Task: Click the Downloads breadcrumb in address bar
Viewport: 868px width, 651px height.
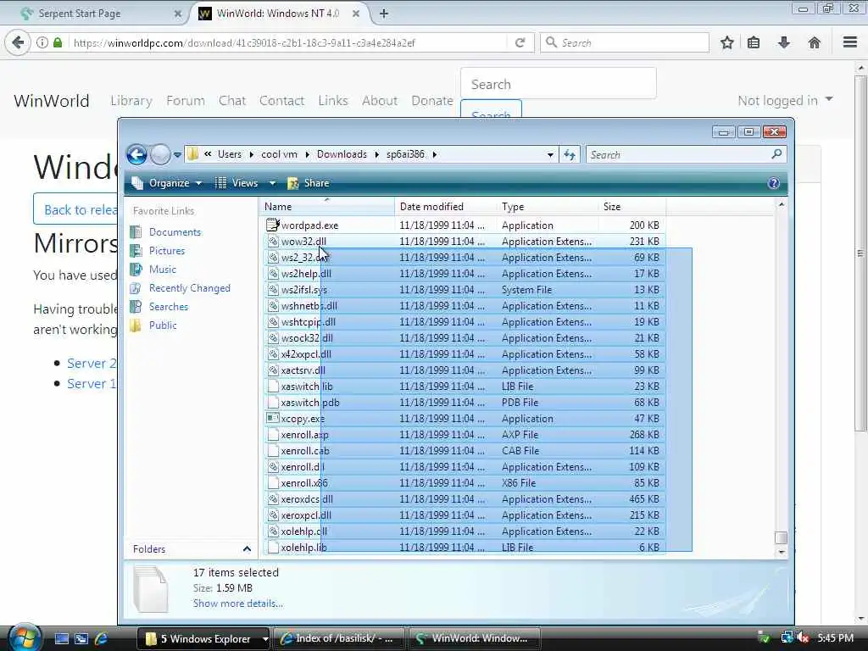Action: [x=342, y=154]
